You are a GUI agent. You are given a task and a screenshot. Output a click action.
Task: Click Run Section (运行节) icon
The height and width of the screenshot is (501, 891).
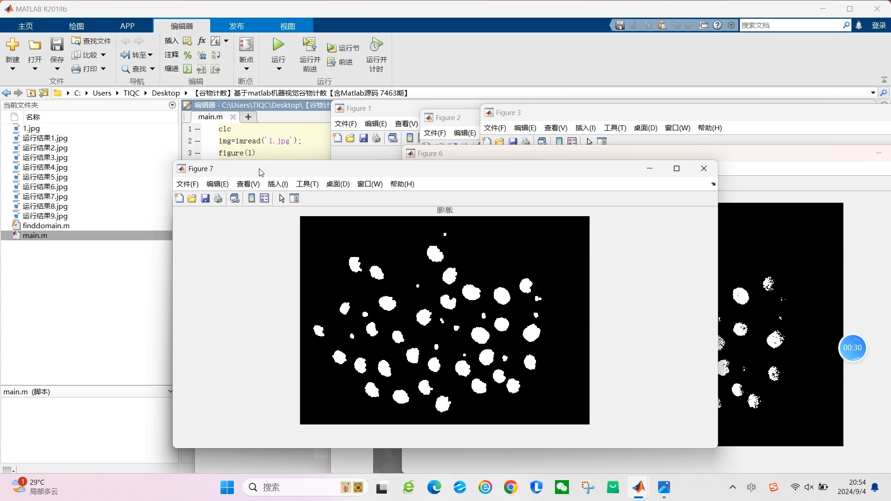[x=331, y=48]
